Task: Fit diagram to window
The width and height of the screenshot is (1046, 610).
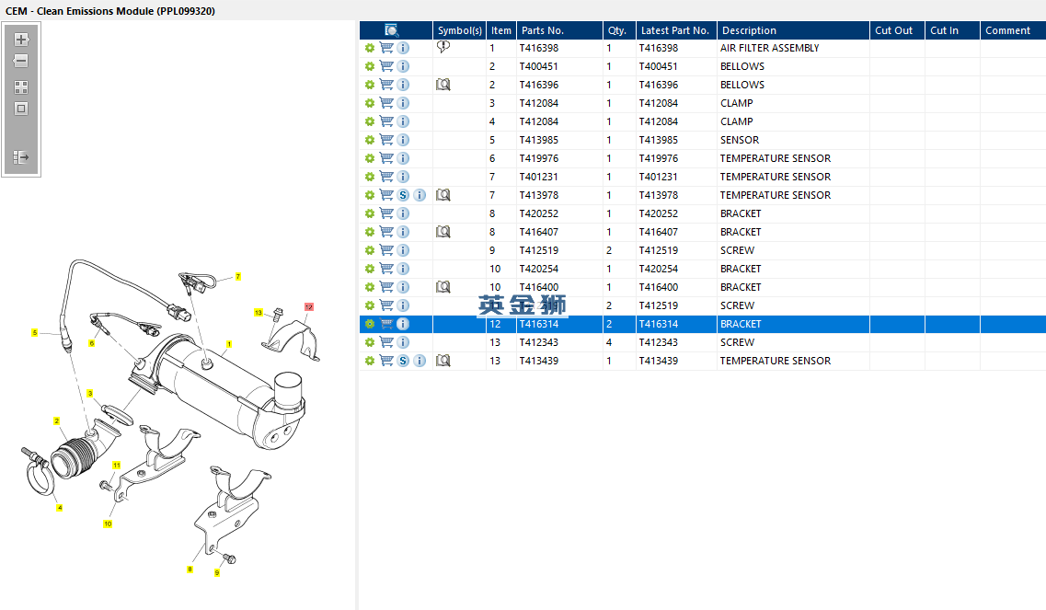Action: 21,109
